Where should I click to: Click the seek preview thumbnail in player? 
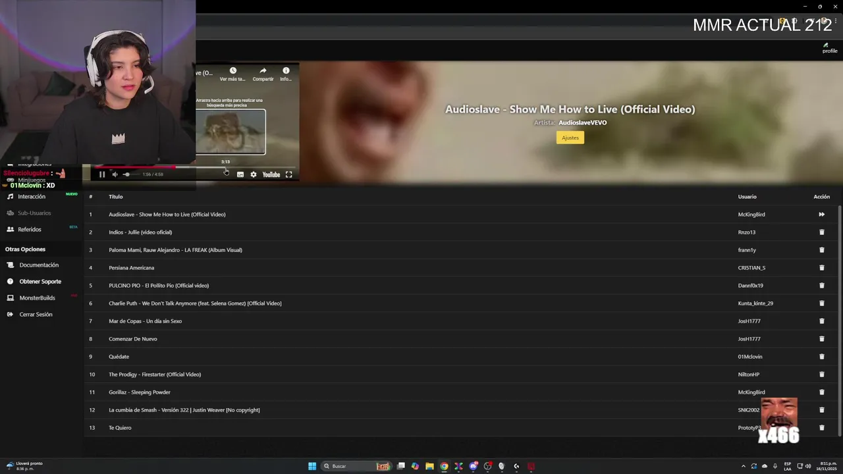[x=231, y=132]
